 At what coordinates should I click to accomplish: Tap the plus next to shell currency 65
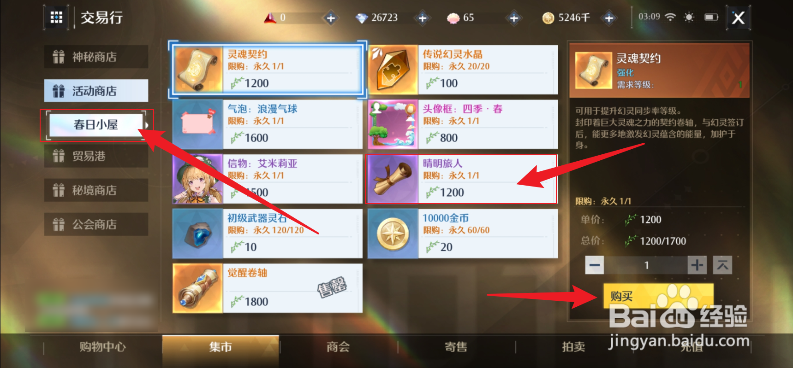(514, 18)
